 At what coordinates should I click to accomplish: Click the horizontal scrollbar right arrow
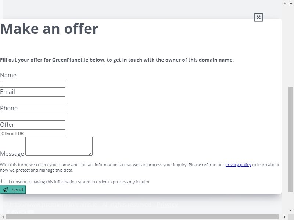click(x=284, y=217)
